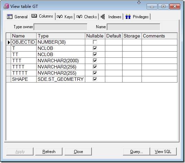Click the Comments column header
This screenshot has height=163, width=185.
159,36
